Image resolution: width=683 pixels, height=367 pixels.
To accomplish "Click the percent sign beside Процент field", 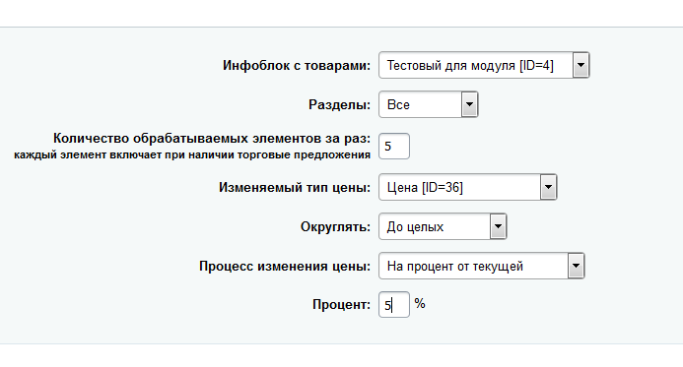I will click(420, 303).
